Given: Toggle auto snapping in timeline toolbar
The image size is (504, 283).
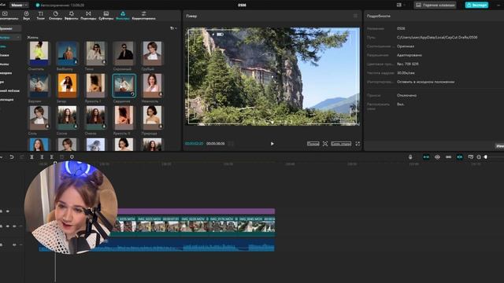Looking at the screenshot, I should pos(460,157).
